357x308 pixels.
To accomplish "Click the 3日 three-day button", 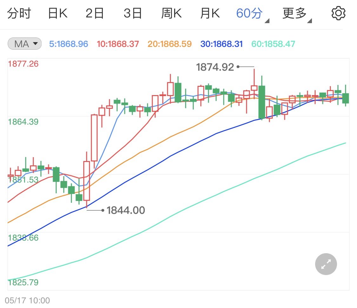I will pos(133,13).
